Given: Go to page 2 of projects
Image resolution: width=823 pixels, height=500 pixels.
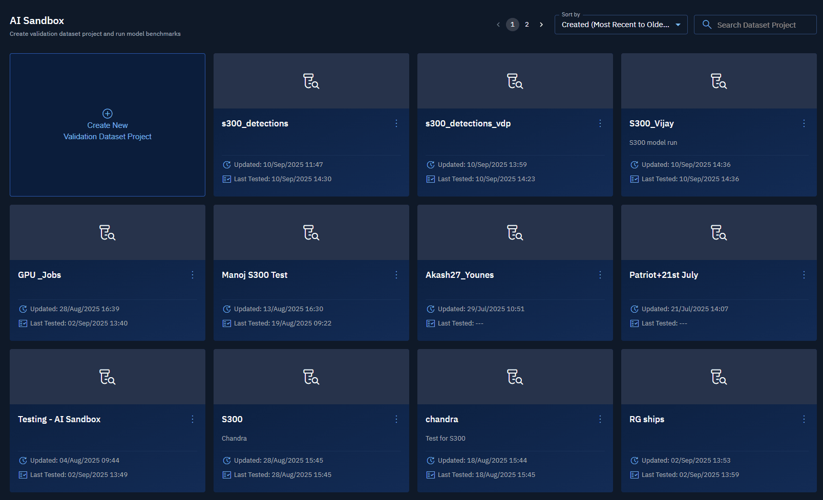Looking at the screenshot, I should coord(527,25).
